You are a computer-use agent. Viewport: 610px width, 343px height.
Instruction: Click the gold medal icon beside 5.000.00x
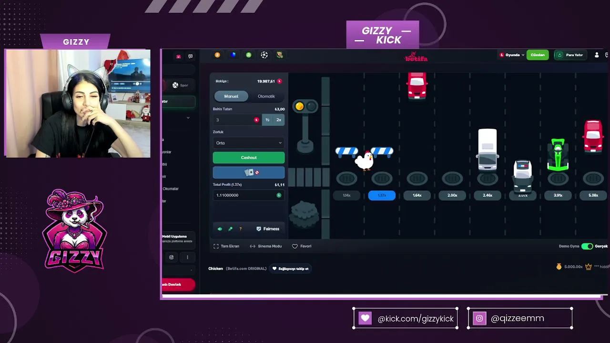pos(559,267)
